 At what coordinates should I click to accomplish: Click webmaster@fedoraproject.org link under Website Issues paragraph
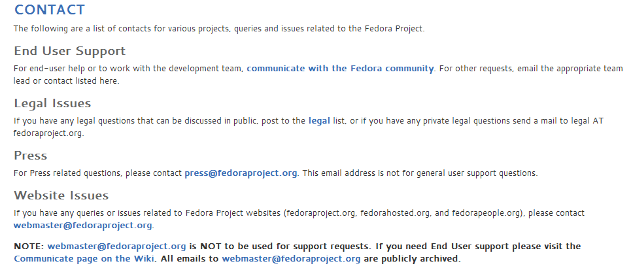tap(82, 226)
